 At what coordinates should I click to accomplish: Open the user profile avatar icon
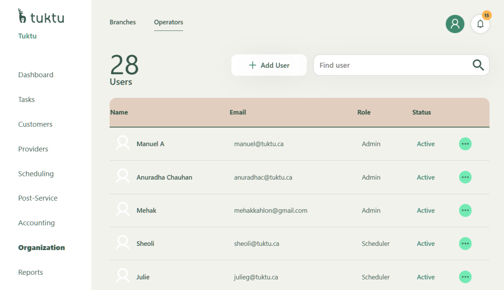click(x=455, y=24)
